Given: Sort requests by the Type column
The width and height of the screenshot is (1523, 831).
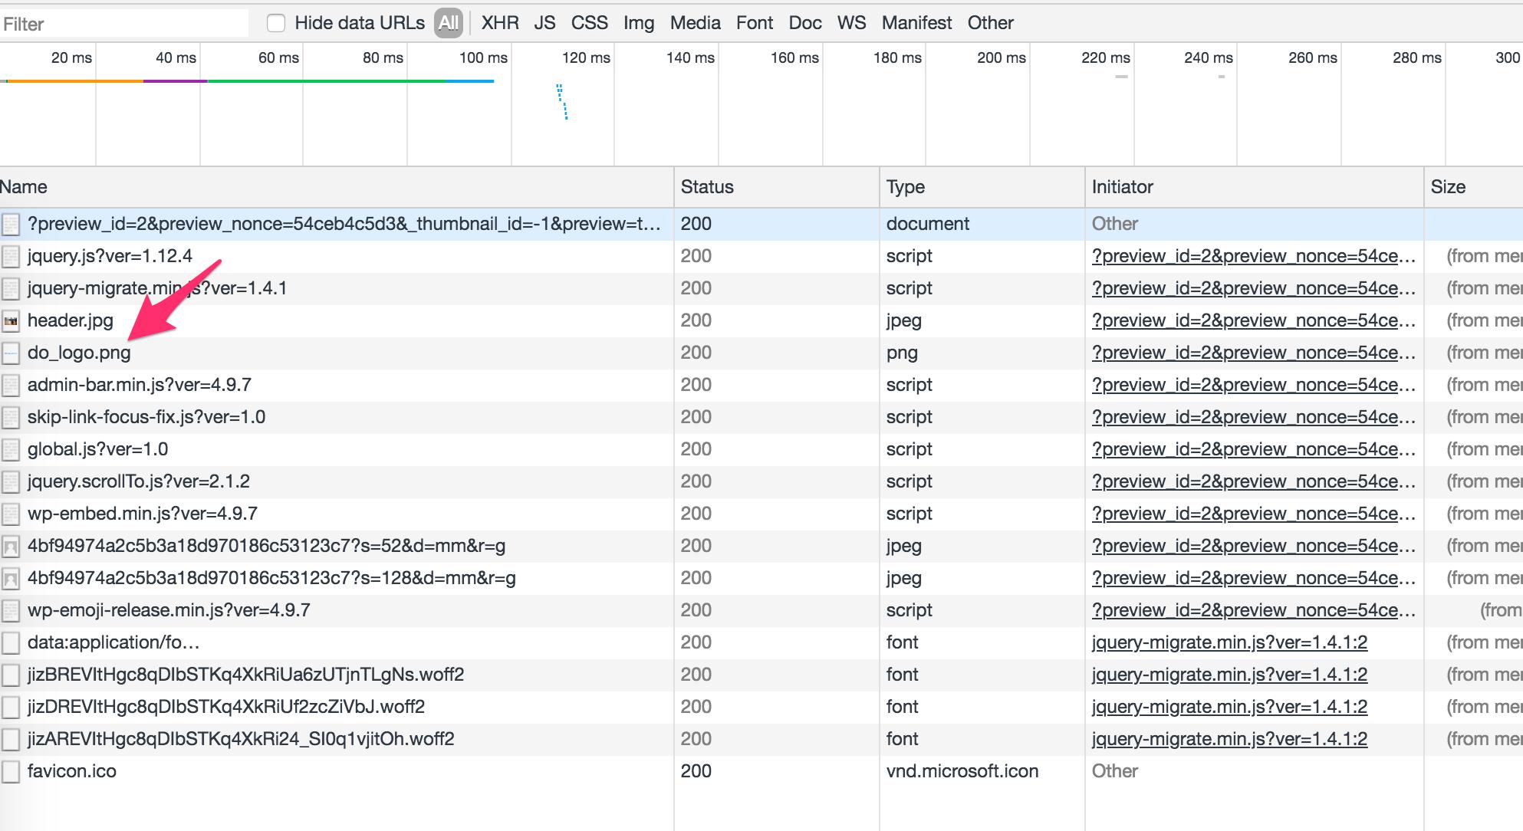Looking at the screenshot, I should click(x=906, y=186).
